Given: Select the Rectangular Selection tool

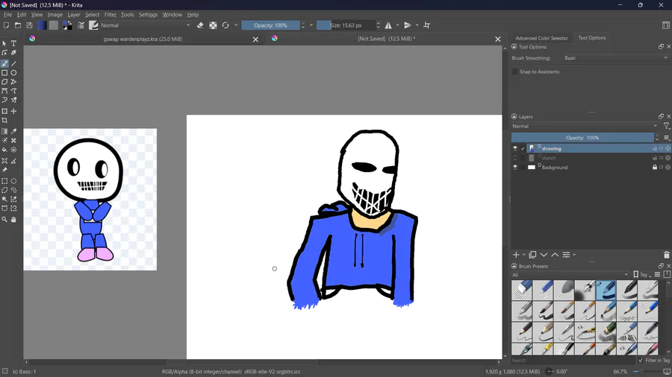Looking at the screenshot, I should pos(4,181).
